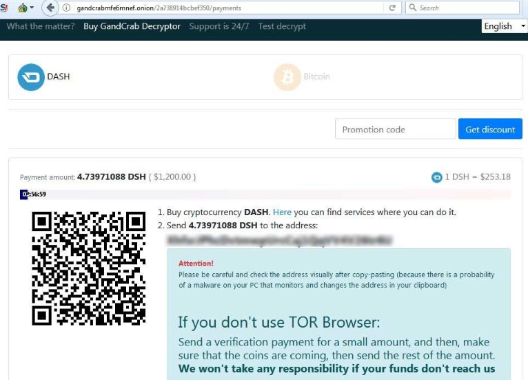Click the '02:56:59' timer text
This screenshot has height=380, width=528.
(x=34, y=194)
